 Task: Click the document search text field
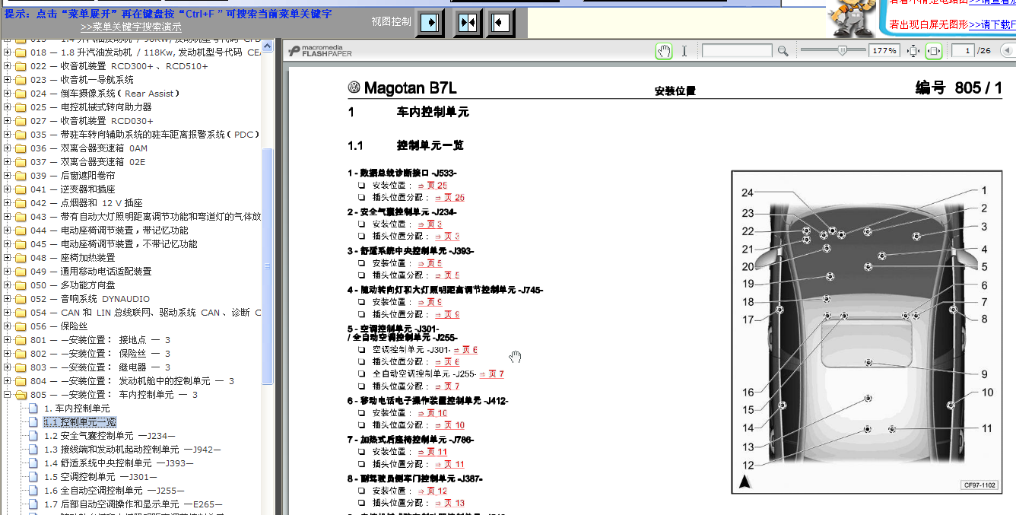point(737,51)
